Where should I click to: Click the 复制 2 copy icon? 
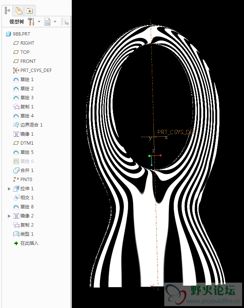[16, 225]
